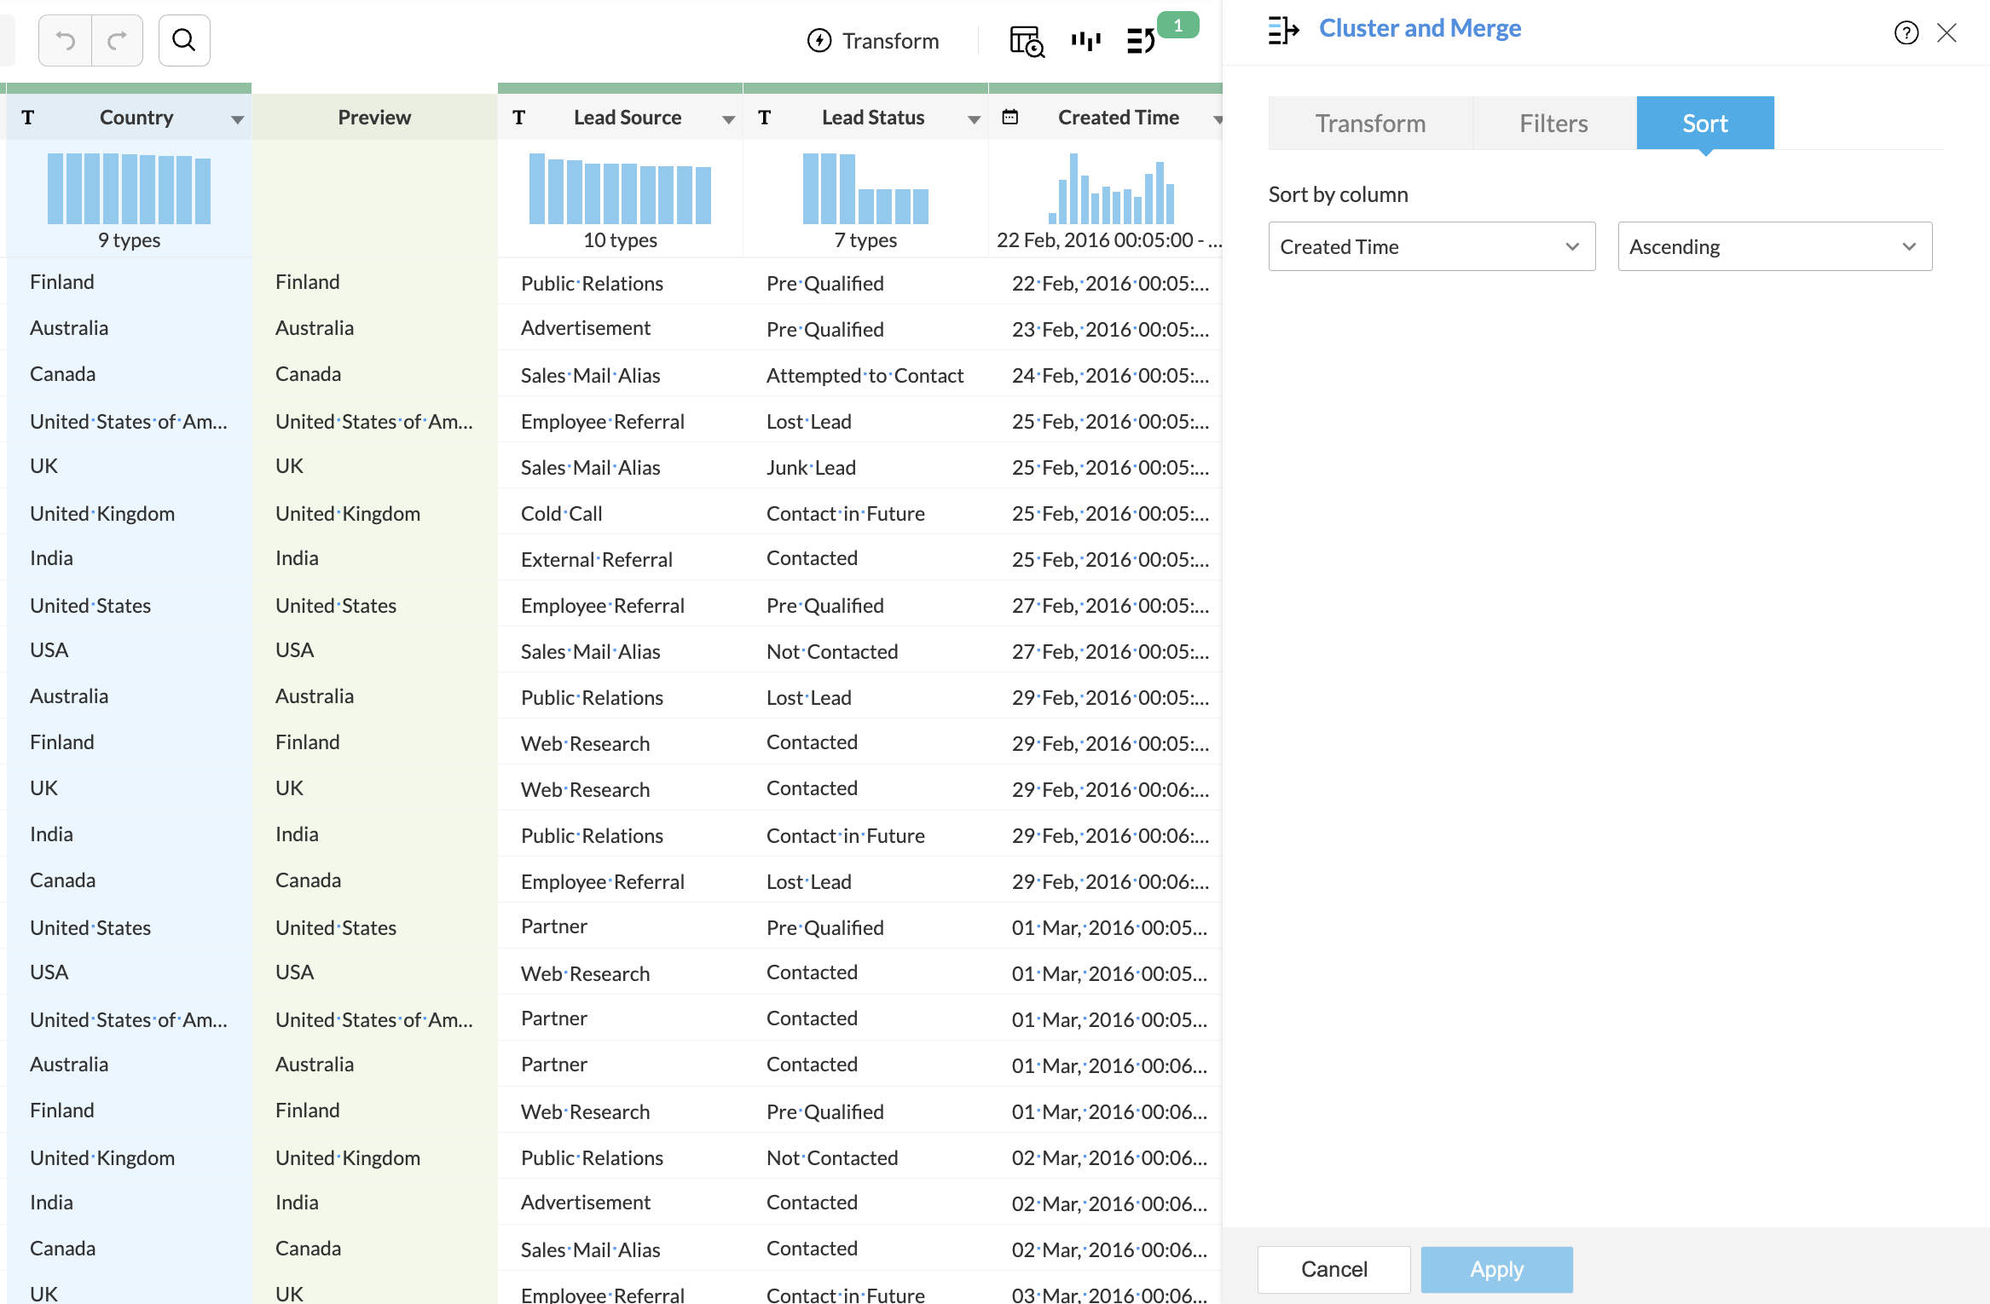Open the ruleset icon with the 1 badge
Image resolution: width=1990 pixels, height=1304 pixels.
click(1142, 41)
